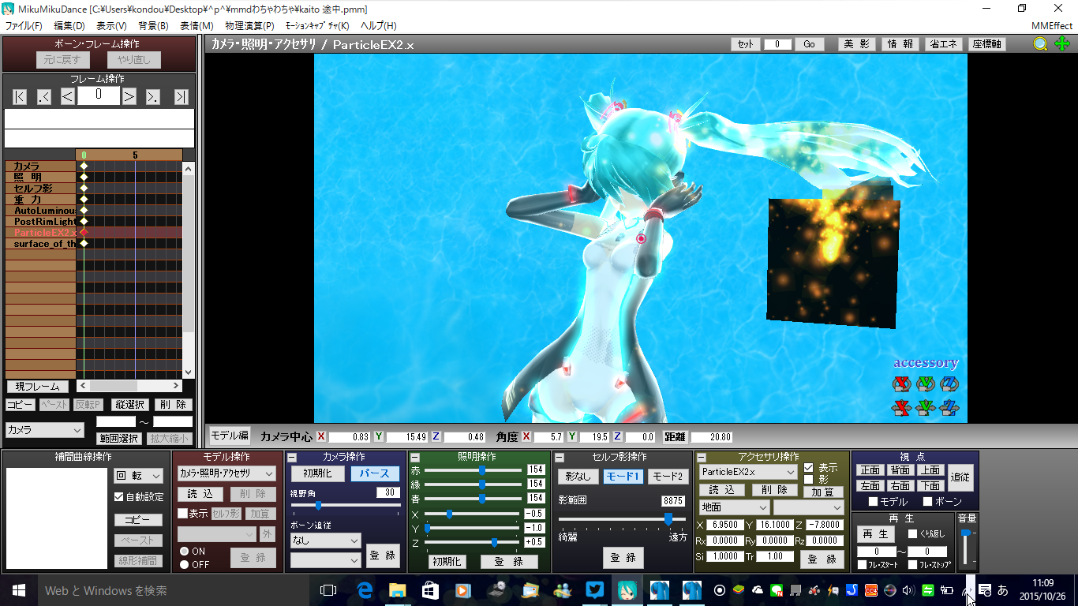The height and width of the screenshot is (606, 1078).
Task: Open Twitter app in the taskbar
Action: [x=595, y=589]
